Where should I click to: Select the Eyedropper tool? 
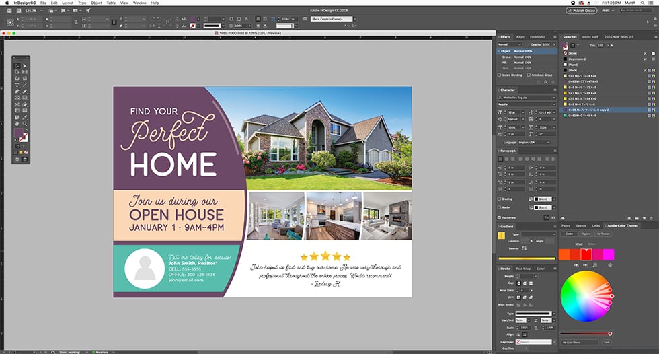pyautogui.click(x=25, y=117)
